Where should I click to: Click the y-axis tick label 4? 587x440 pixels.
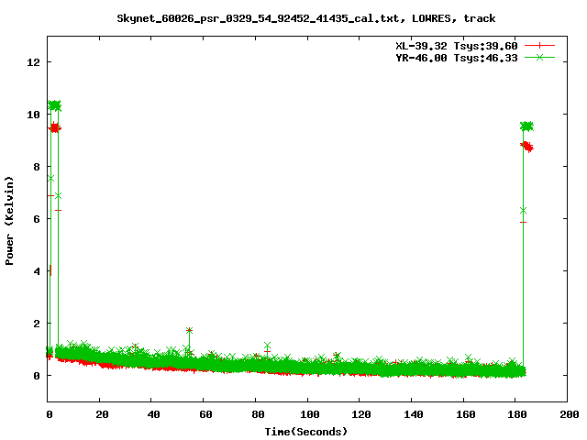[x=37, y=271]
